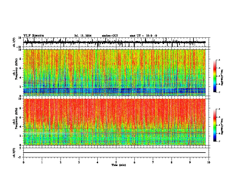Viewport: 235px width, 182px height.
Task: Click the ch.3 (V) axis label
Action: [x=14, y=153]
